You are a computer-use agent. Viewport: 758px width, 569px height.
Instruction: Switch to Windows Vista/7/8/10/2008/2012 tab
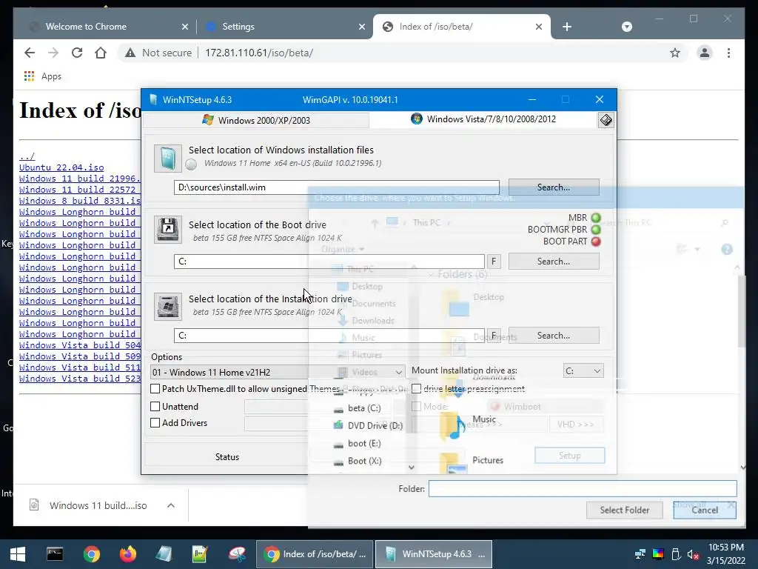point(483,119)
